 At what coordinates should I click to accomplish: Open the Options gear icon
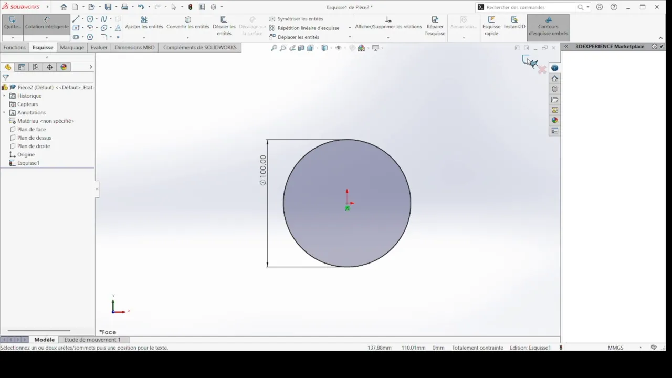pos(213,7)
